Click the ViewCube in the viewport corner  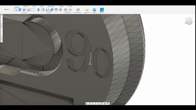[x=188, y=21]
